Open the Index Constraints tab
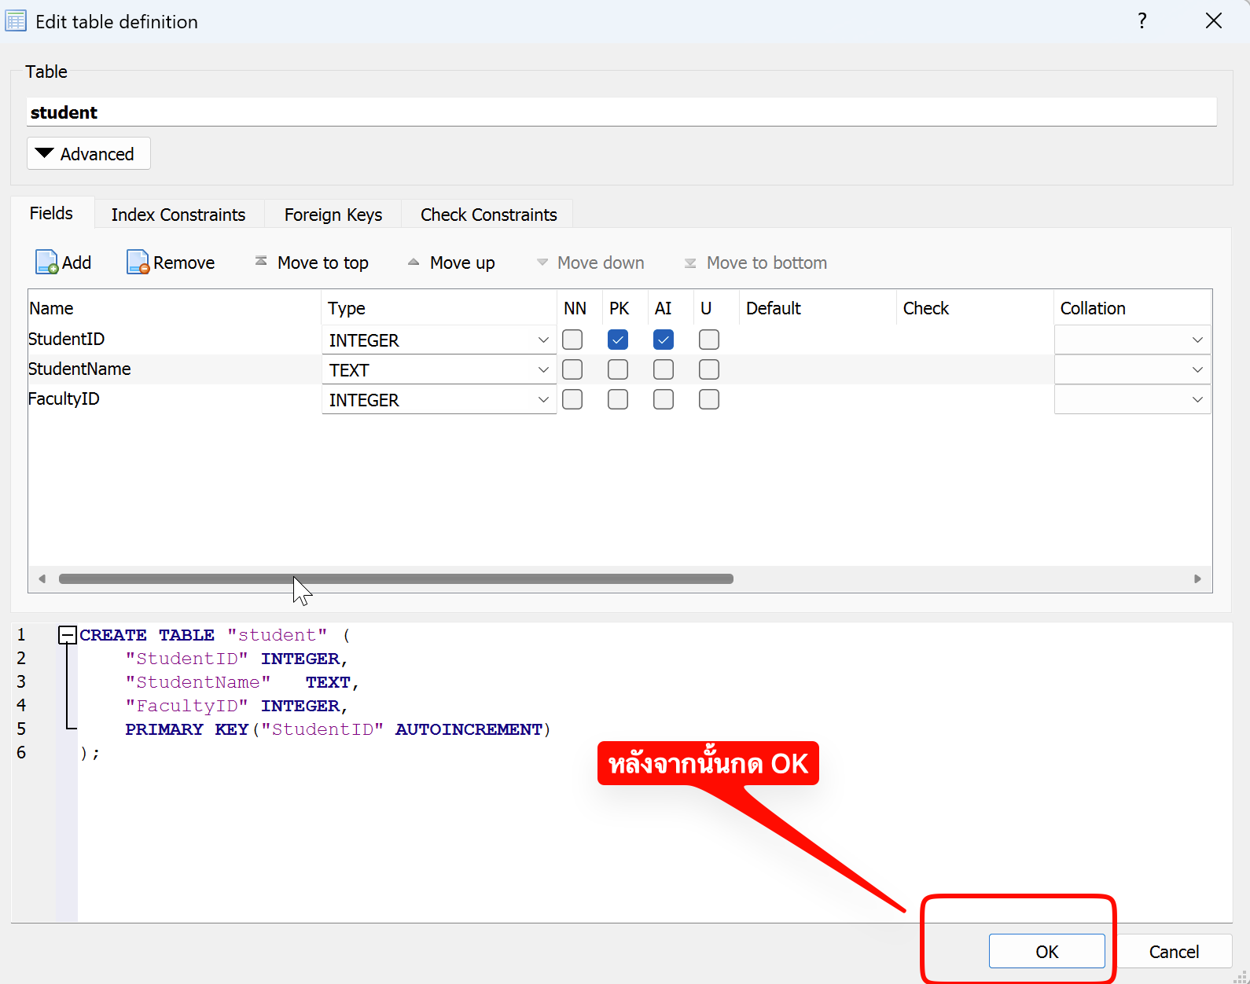 [178, 215]
